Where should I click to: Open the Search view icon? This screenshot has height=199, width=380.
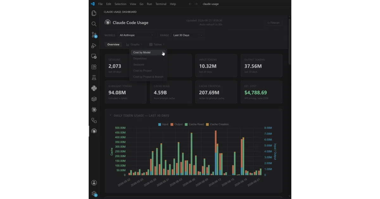(94, 24)
